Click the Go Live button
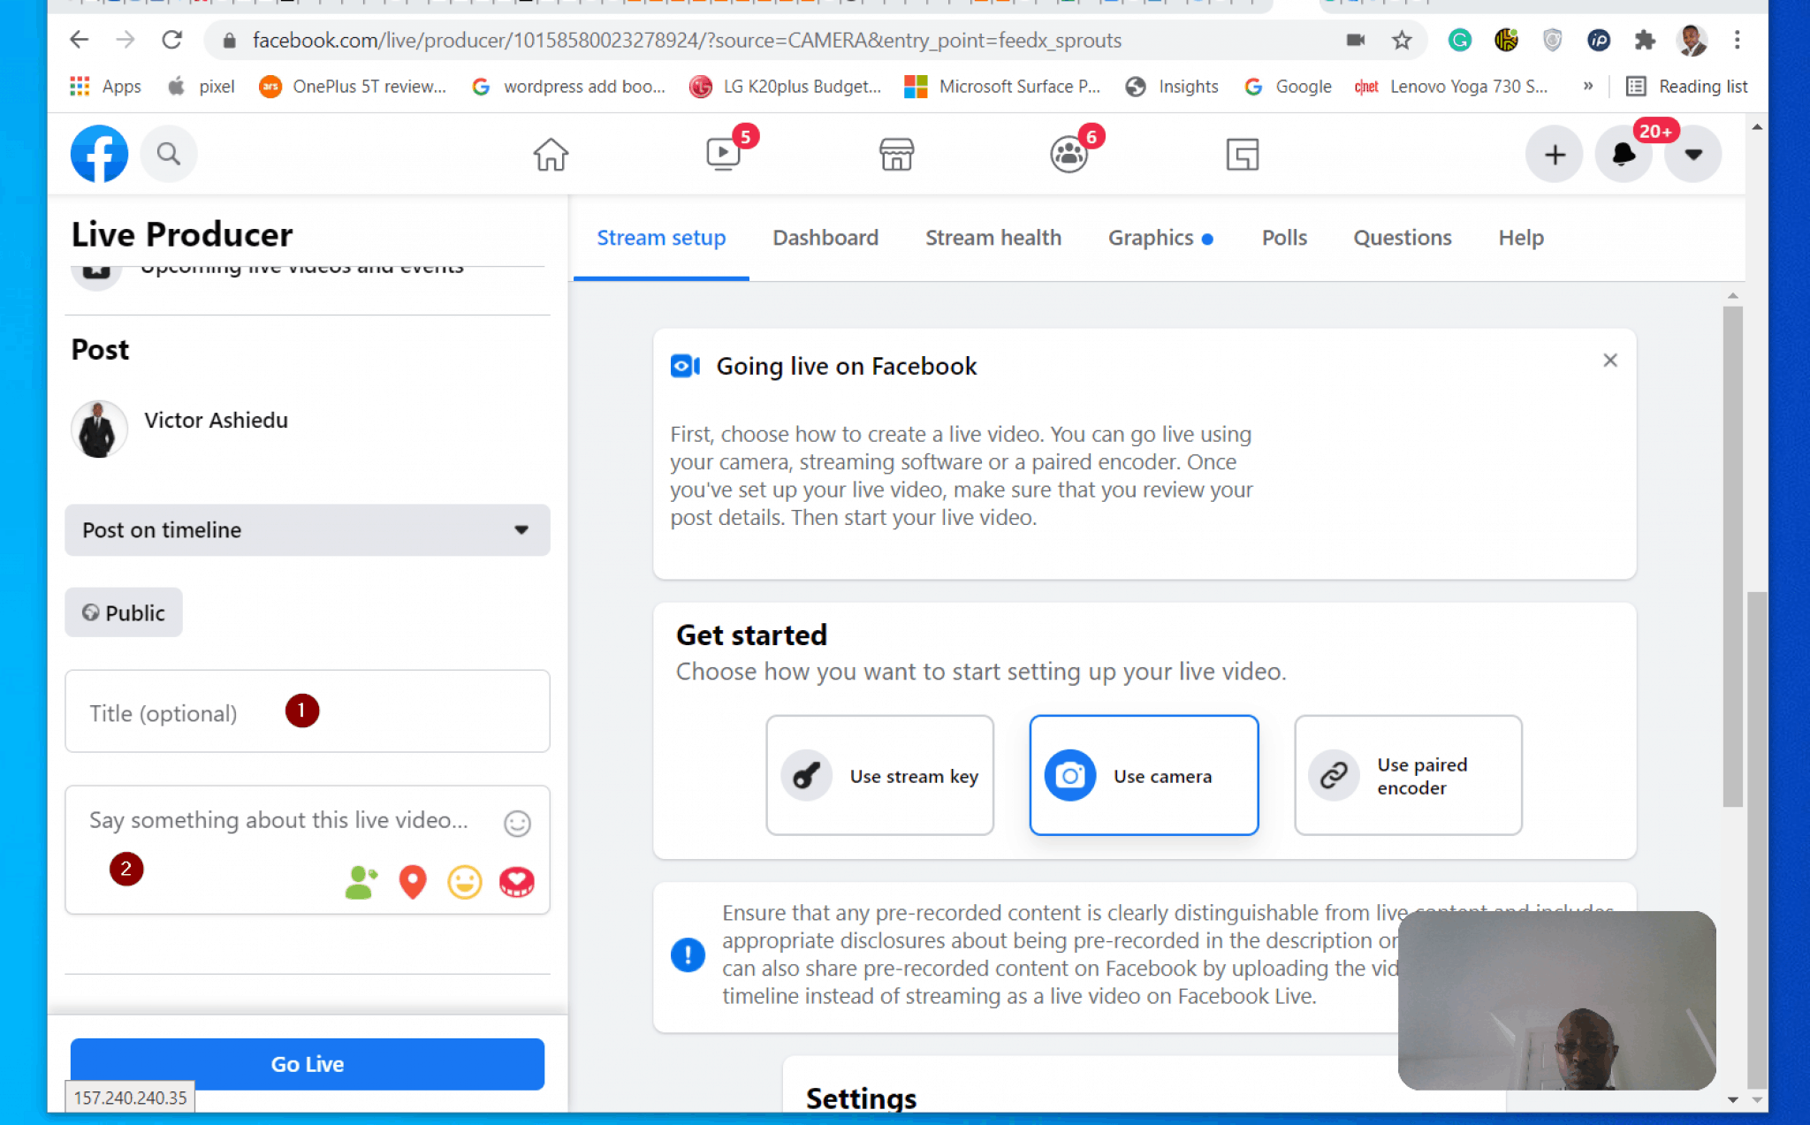The height and width of the screenshot is (1125, 1810). coord(307,1064)
